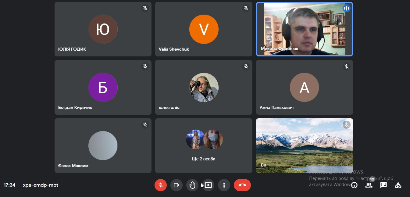Screen dimensions: 410x197
Task: Leave the call with the red button
Action: coord(242,185)
